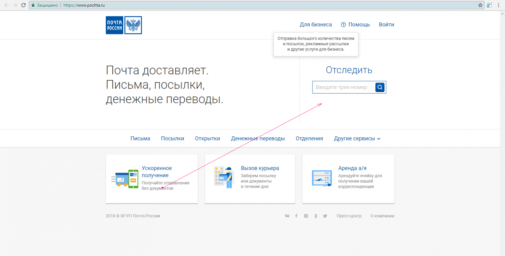The image size is (505, 256).
Task: Click the Pochta Rossii logo
Action: click(x=124, y=25)
